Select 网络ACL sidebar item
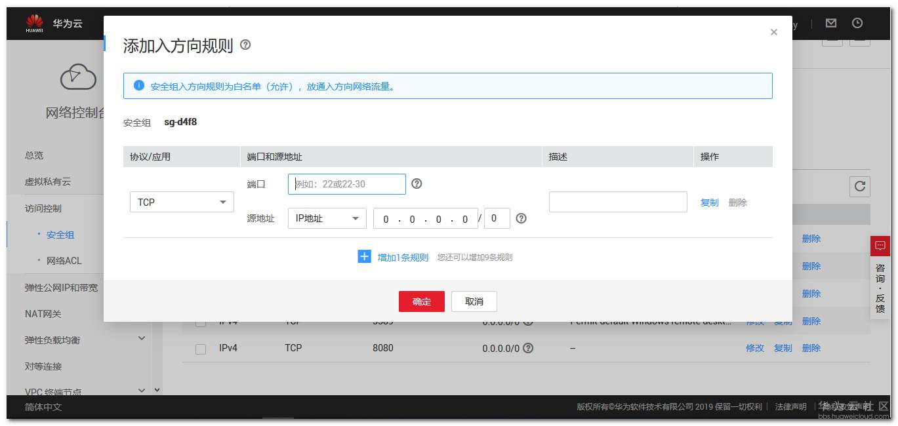 pyautogui.click(x=64, y=260)
